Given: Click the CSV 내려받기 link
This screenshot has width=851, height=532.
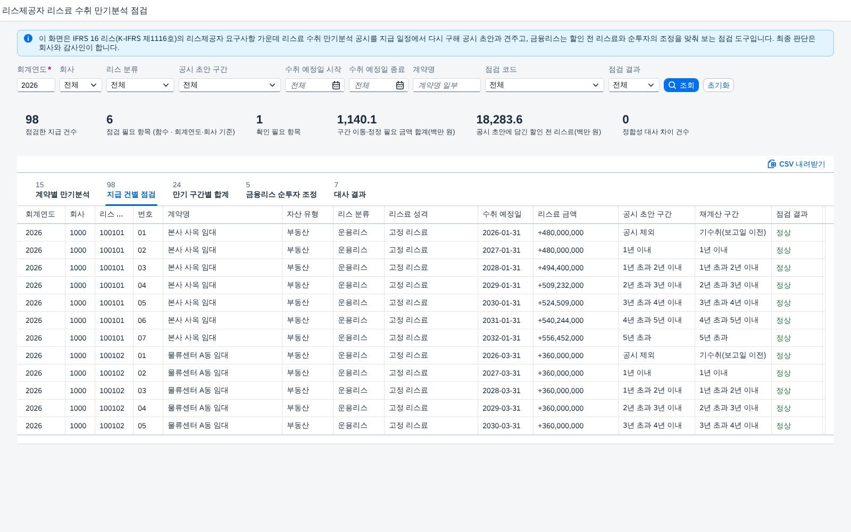Looking at the screenshot, I should [x=796, y=164].
